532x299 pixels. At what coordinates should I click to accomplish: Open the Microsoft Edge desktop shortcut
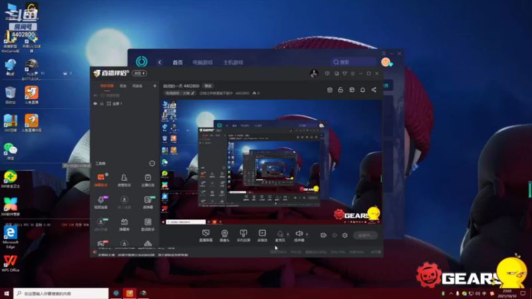point(11,237)
